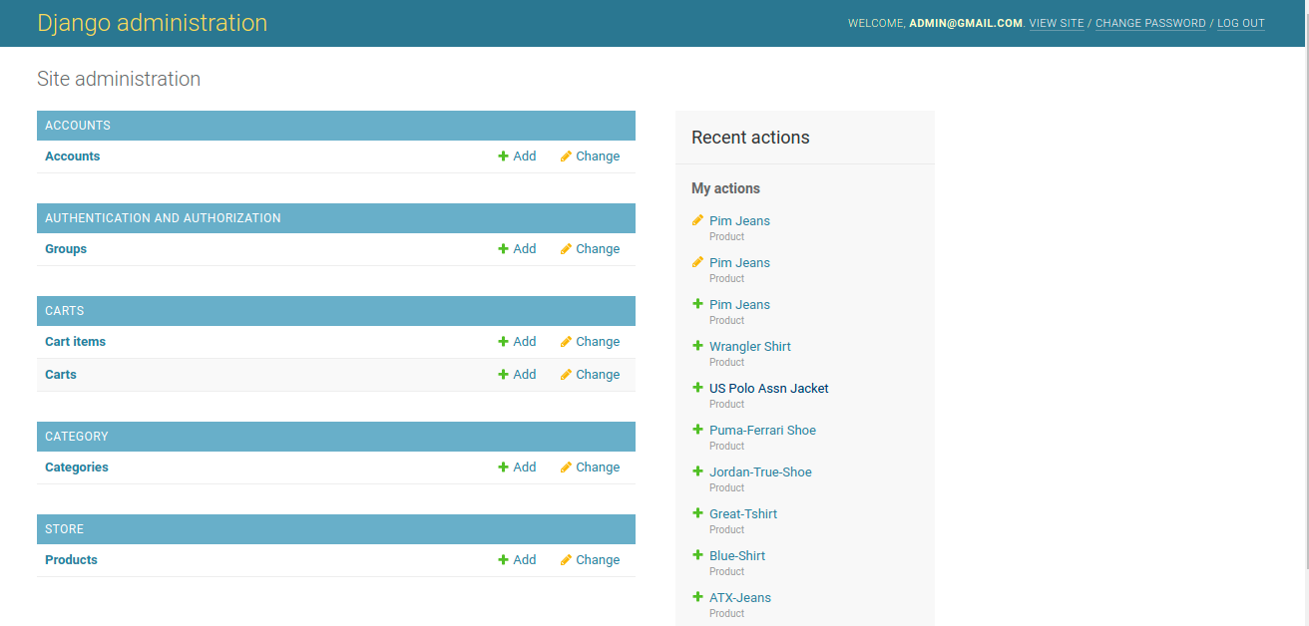
Task: Open the Groups model page
Action: tap(66, 249)
